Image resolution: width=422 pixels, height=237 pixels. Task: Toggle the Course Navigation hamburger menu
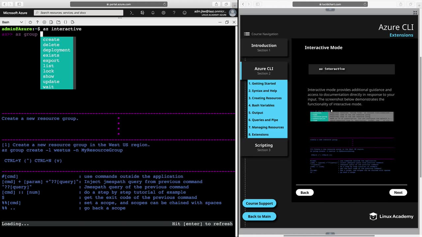[247, 34]
